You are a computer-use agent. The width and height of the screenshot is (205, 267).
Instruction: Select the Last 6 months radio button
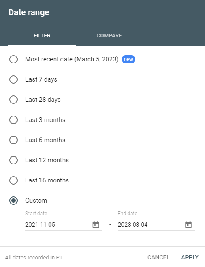(13, 140)
